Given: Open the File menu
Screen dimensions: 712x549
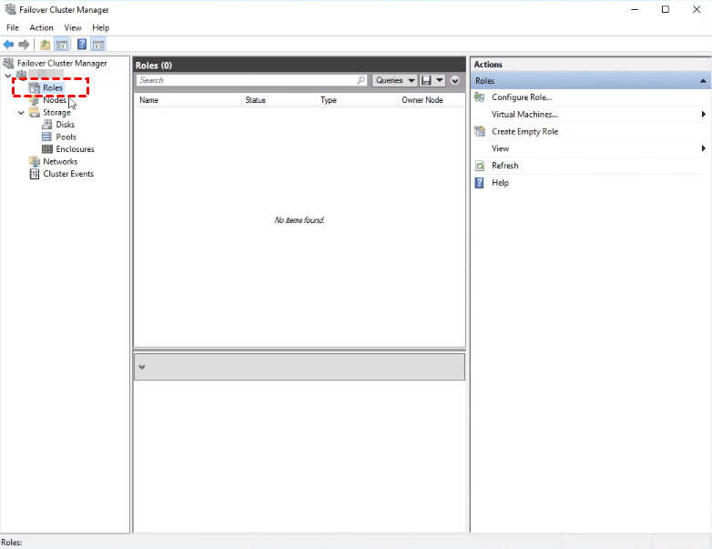Looking at the screenshot, I should [x=13, y=27].
